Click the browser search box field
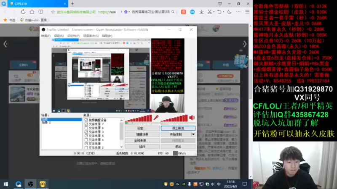The image size is (337, 189). click(150, 12)
